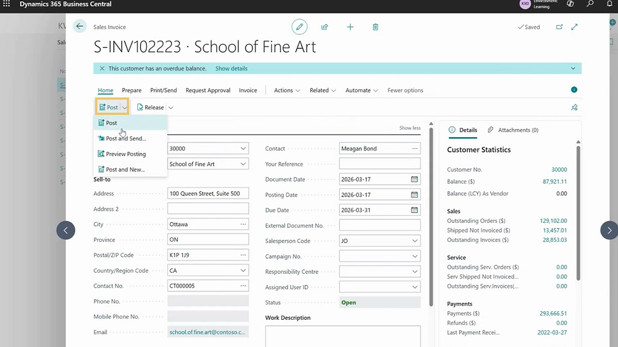Look up Contact No. via its ellipsis
The height and width of the screenshot is (347, 618).
coord(243,286)
